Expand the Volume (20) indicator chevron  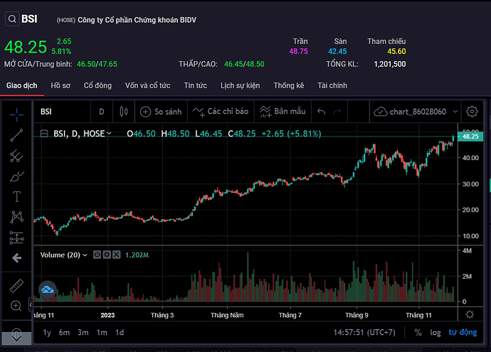(x=85, y=255)
